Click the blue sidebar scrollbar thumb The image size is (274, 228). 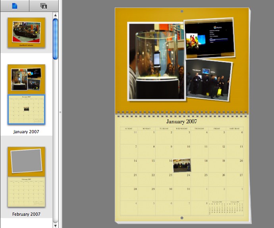[55, 39]
